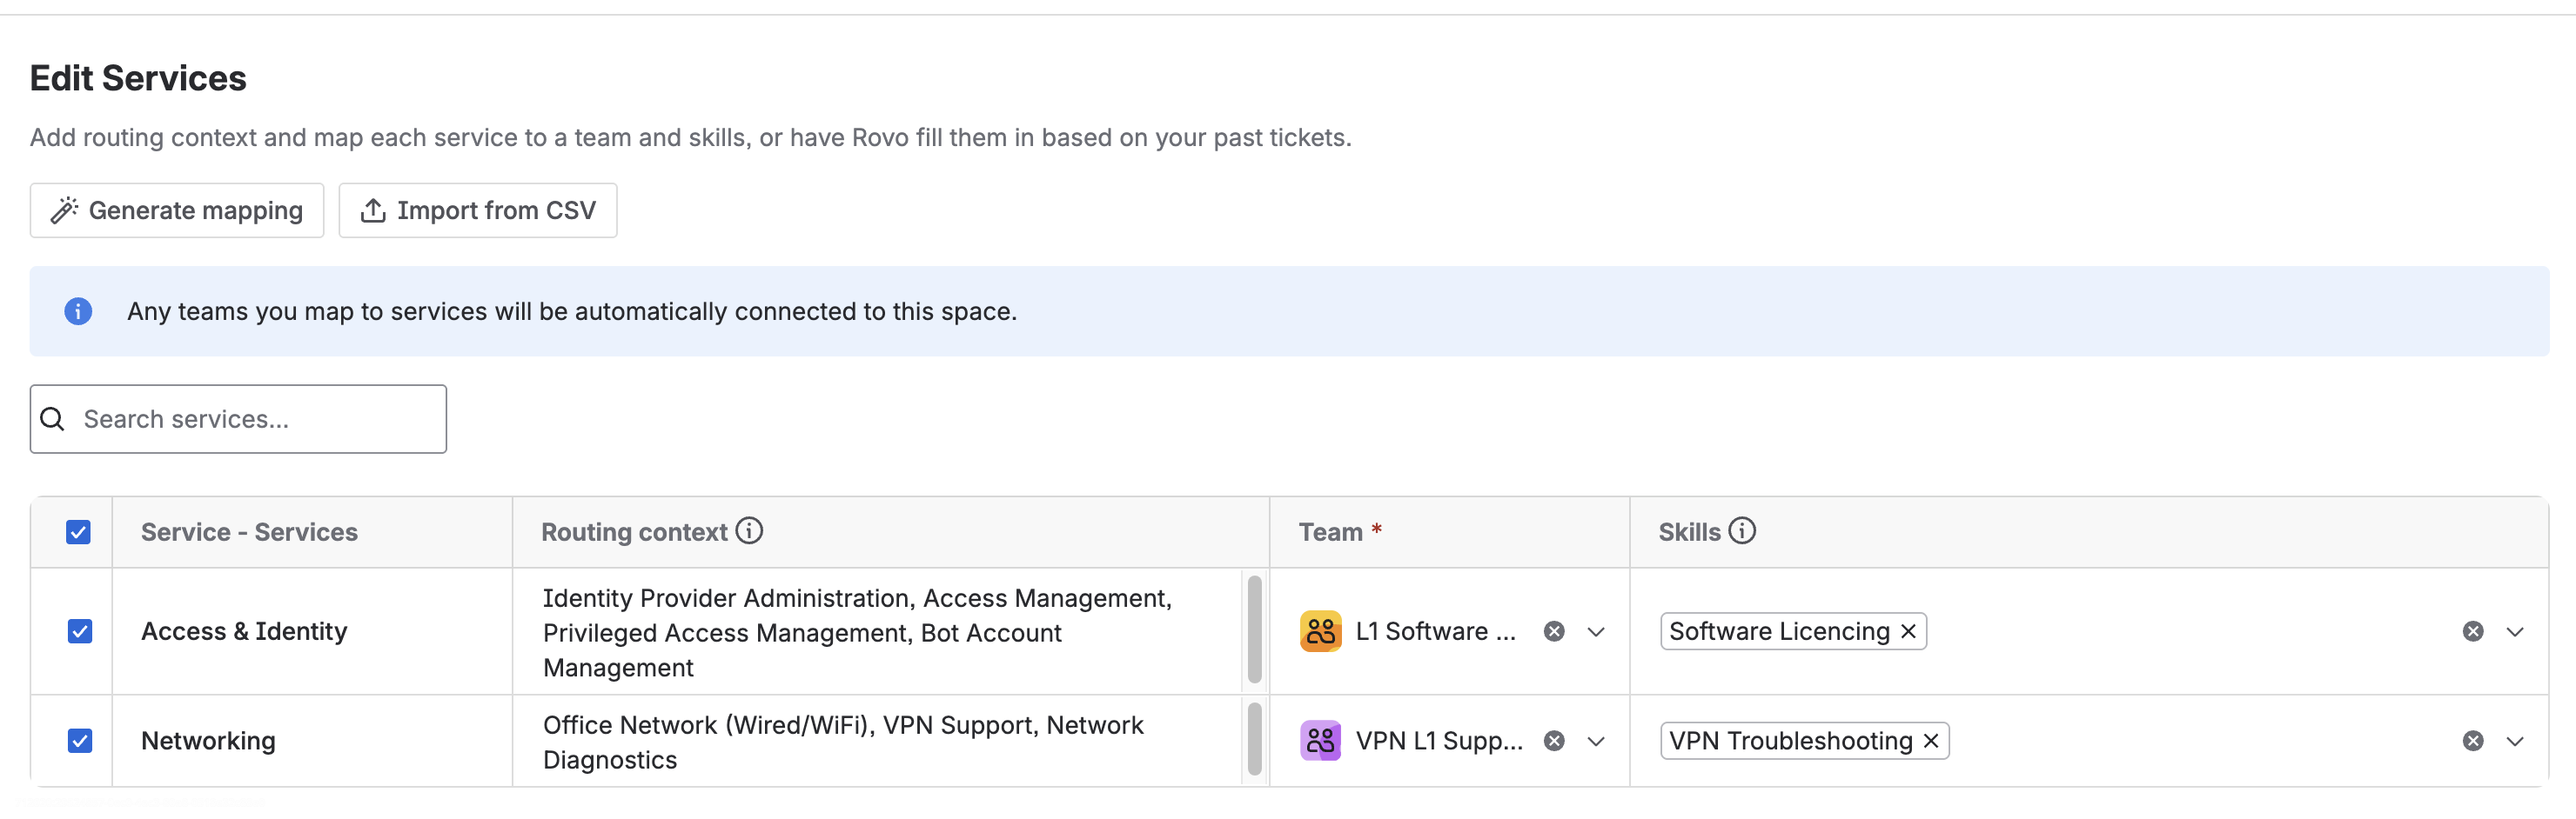Clear the L1 Software team selection

pos(1554,631)
